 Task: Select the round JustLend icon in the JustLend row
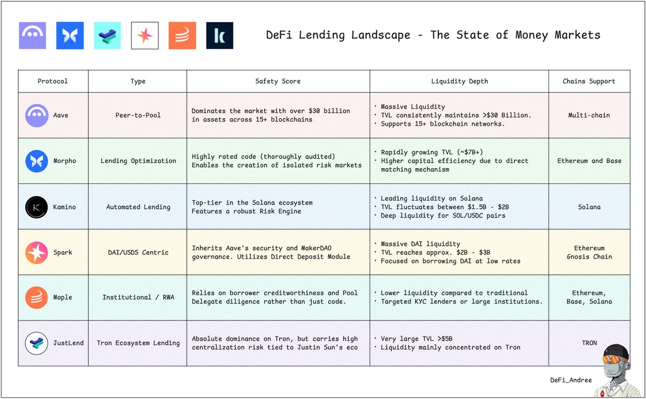(37, 343)
